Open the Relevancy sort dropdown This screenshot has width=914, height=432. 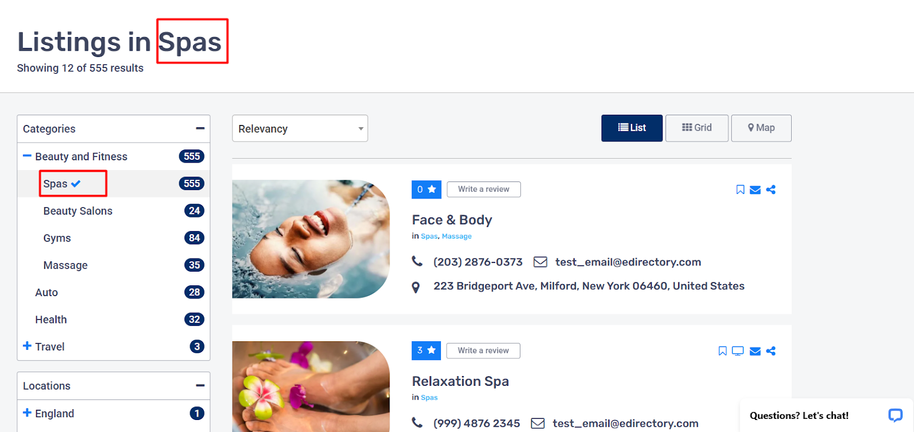pos(300,128)
